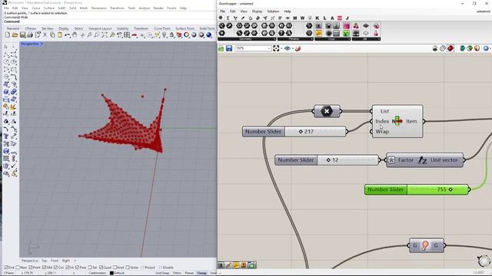This screenshot has height=276, width=492.
Task: Open the Perspective viewport title dropdown
Action: click(42, 44)
